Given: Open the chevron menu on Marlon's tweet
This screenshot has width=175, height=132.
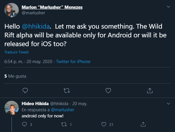Looking at the screenshot, I should pos(168,7).
